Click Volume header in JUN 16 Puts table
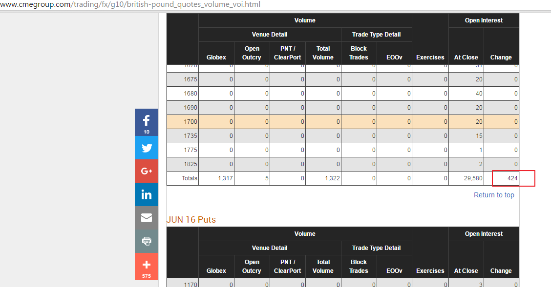Viewport: 551px width, 287px height. [x=305, y=234]
